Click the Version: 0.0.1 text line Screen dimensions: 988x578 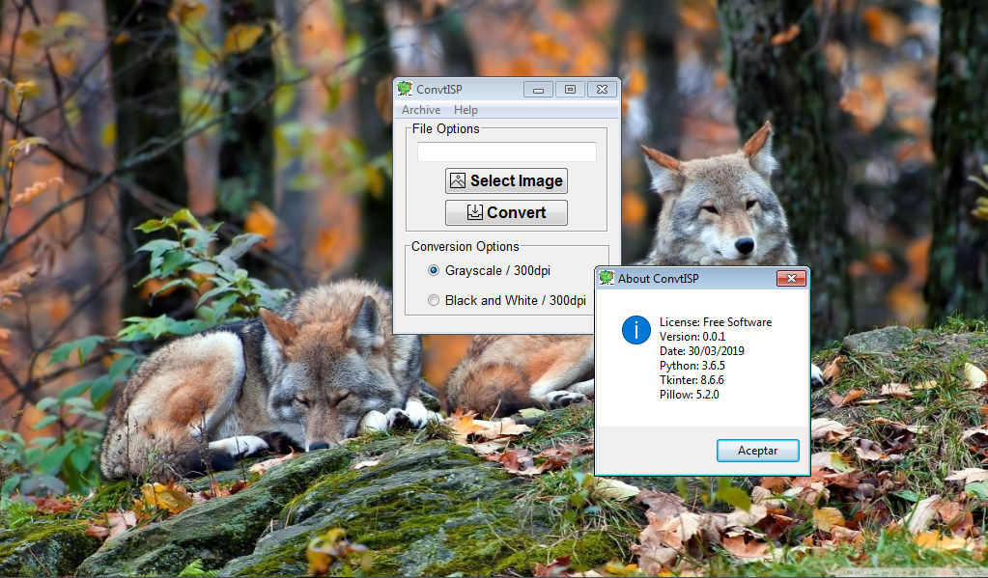click(692, 337)
